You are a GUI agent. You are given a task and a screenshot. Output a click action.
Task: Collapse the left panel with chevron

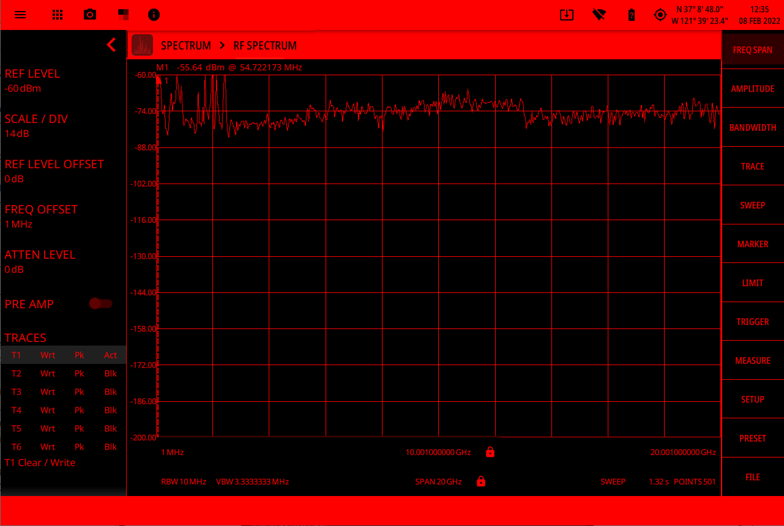click(x=111, y=45)
